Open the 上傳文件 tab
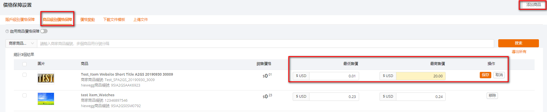The height and width of the screenshot is (112, 547). [x=141, y=19]
